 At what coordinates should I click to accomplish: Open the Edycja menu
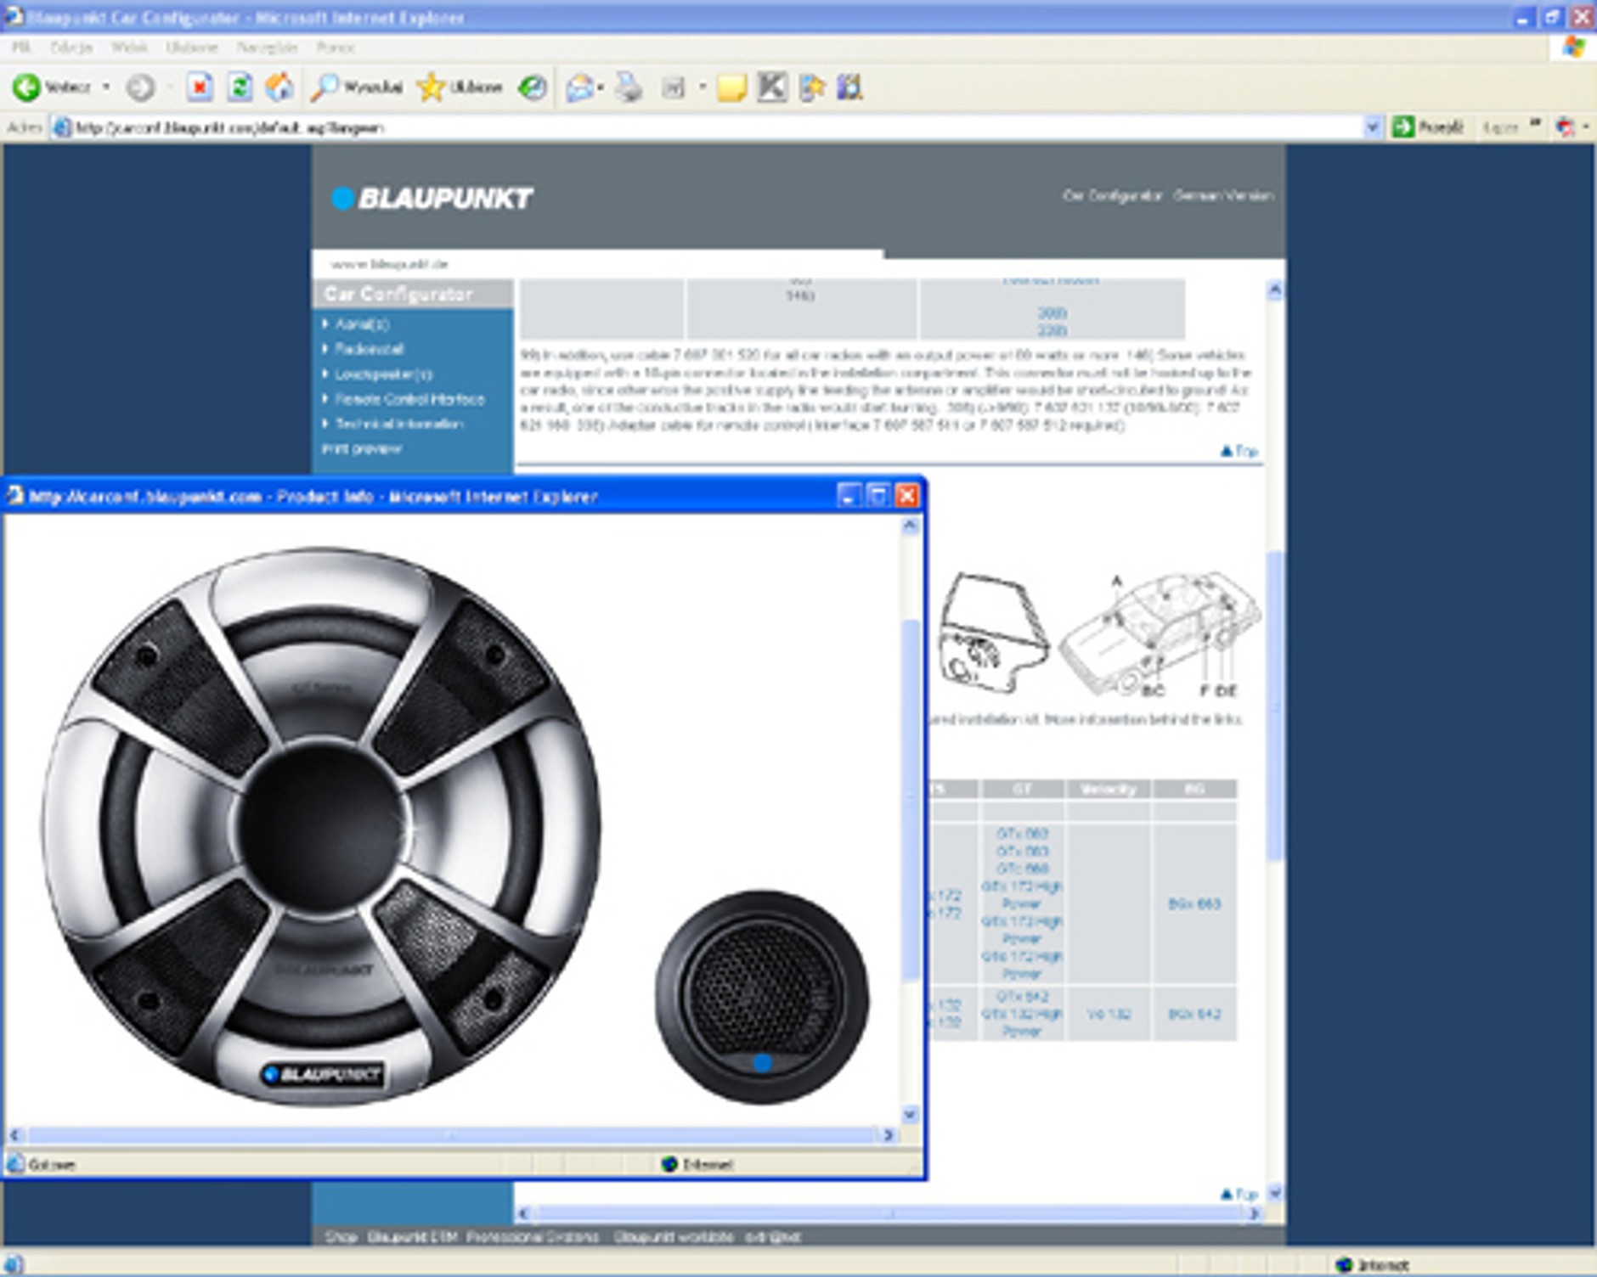(71, 48)
